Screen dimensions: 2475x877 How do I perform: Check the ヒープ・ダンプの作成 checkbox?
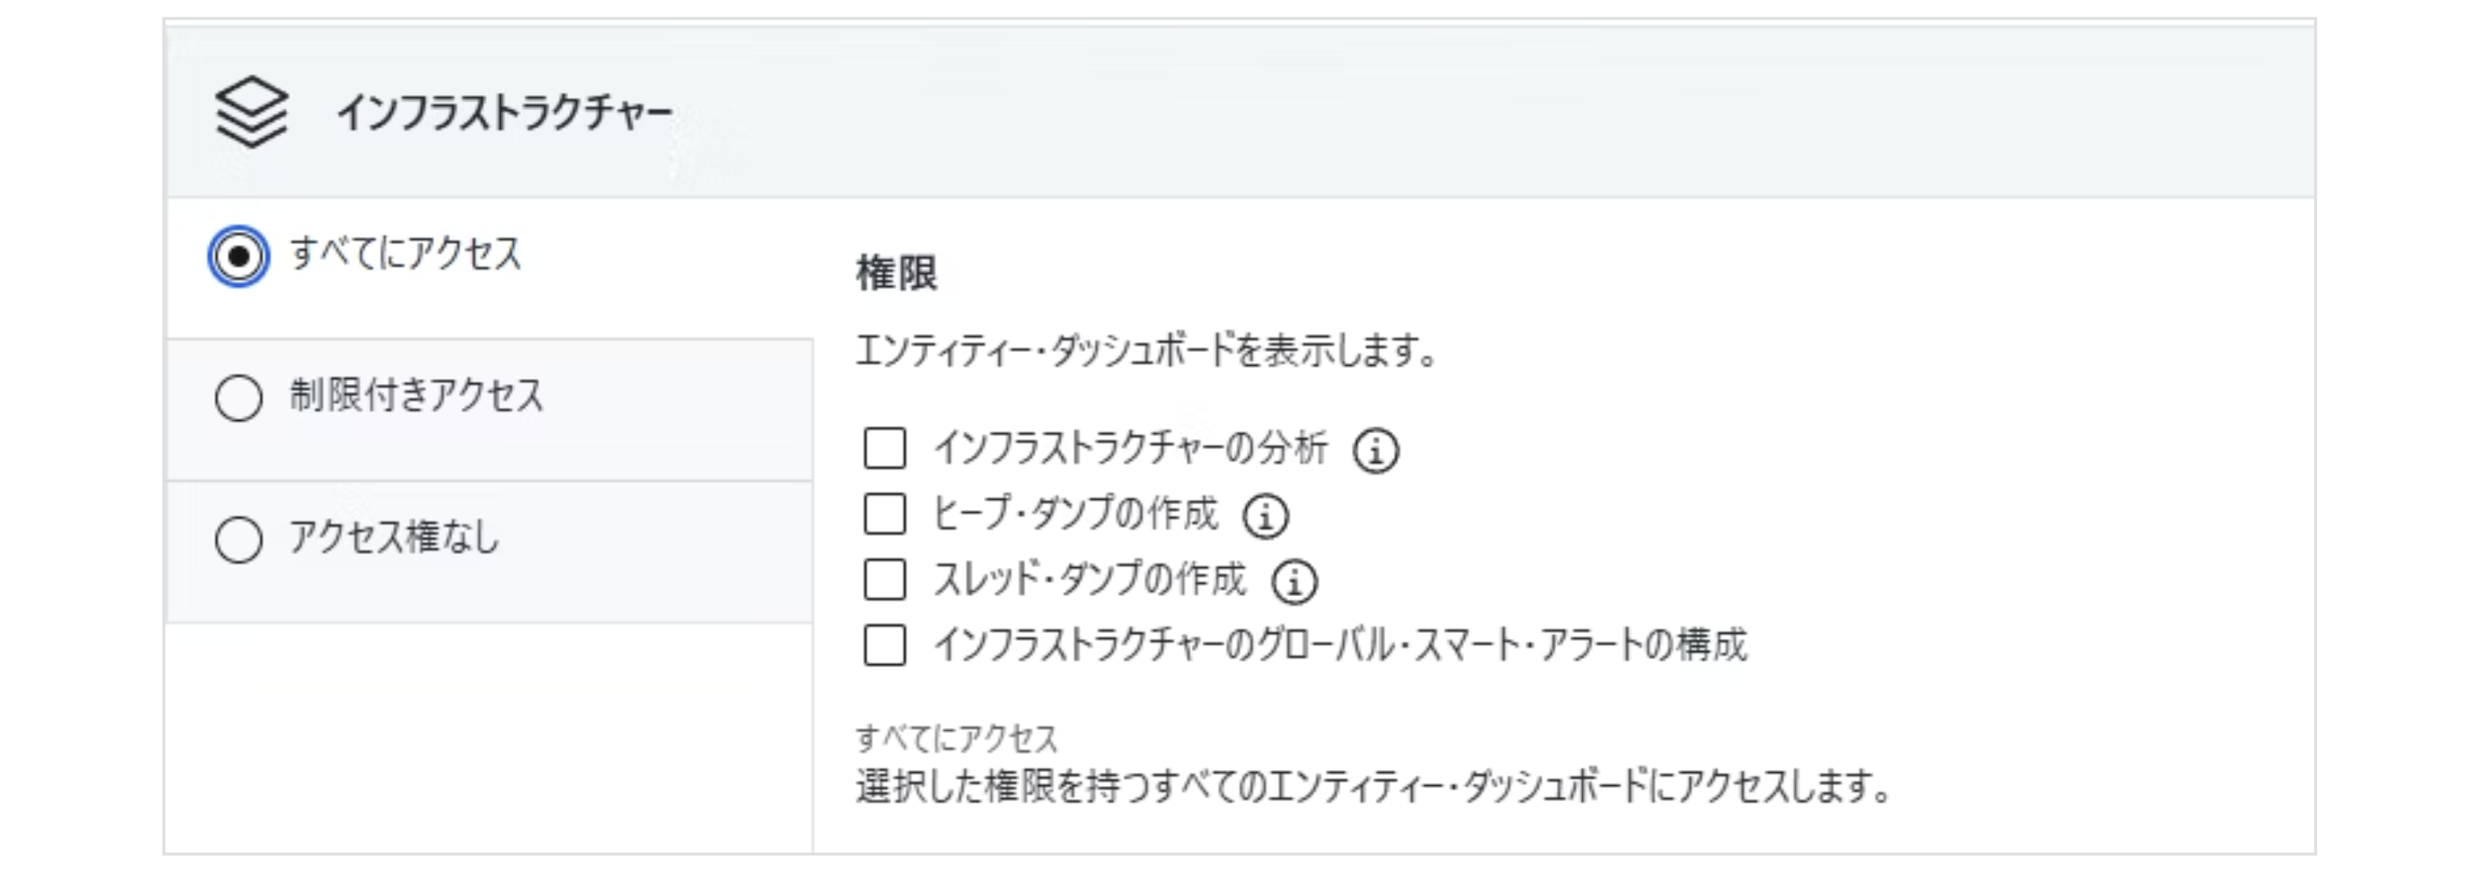pyautogui.click(x=884, y=514)
